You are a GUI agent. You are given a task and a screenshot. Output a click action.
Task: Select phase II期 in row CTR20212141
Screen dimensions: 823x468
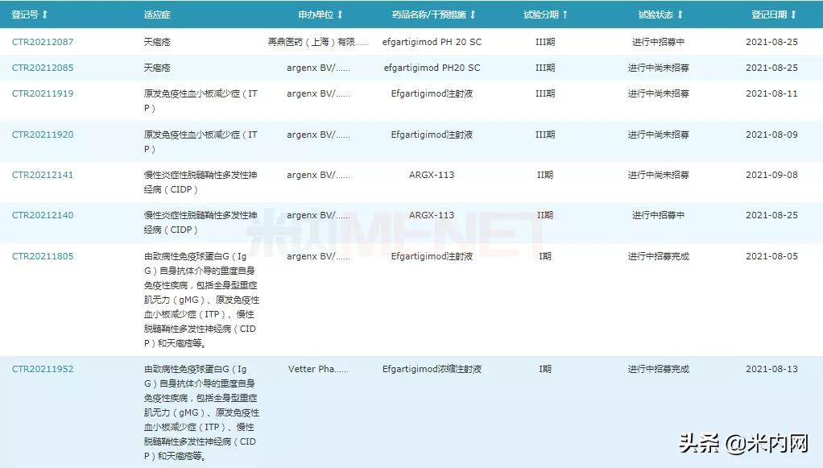click(545, 175)
